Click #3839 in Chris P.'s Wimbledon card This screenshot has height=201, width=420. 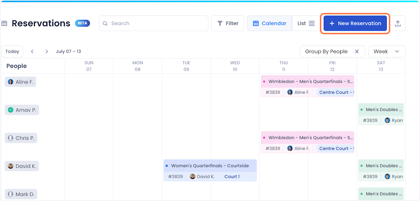(x=273, y=148)
